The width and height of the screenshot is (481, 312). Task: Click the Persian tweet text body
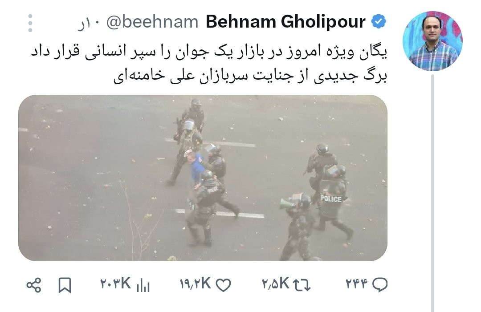click(x=209, y=64)
